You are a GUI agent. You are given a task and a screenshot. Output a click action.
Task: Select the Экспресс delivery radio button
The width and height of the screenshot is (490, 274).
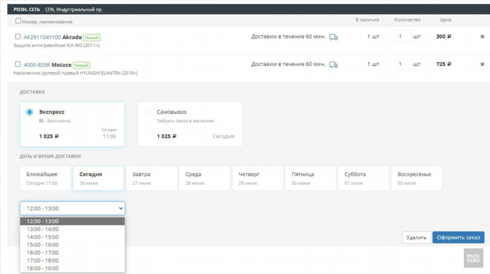click(29, 112)
